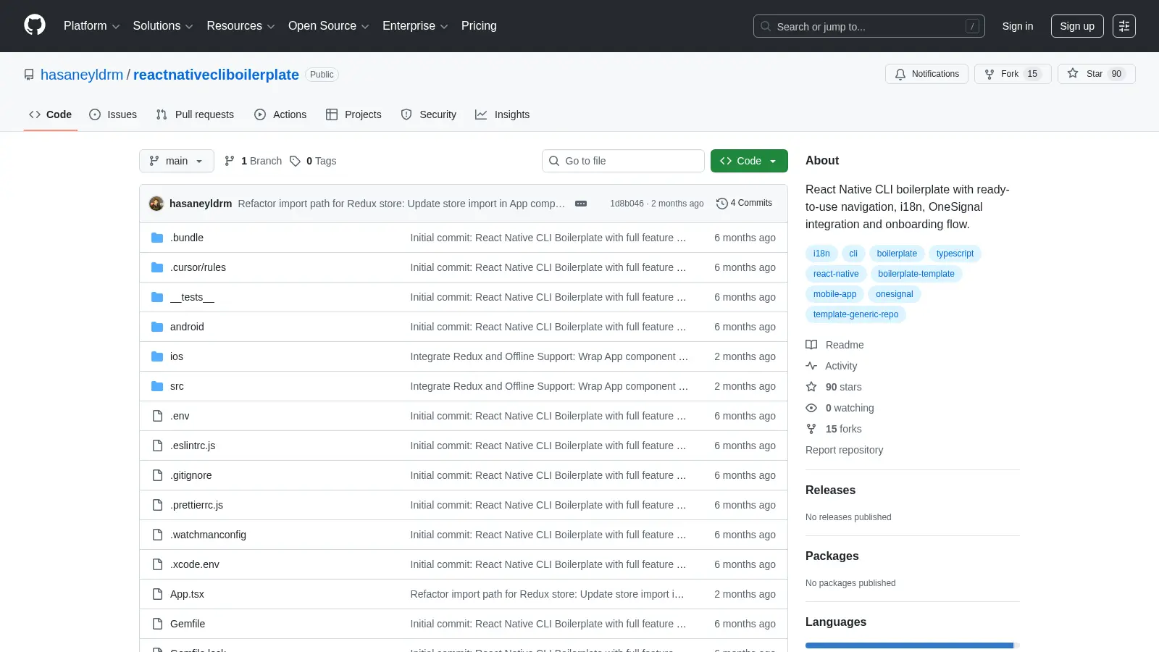This screenshot has width=1159, height=652.
Task: Click the Languages color bar
Action: point(913,645)
